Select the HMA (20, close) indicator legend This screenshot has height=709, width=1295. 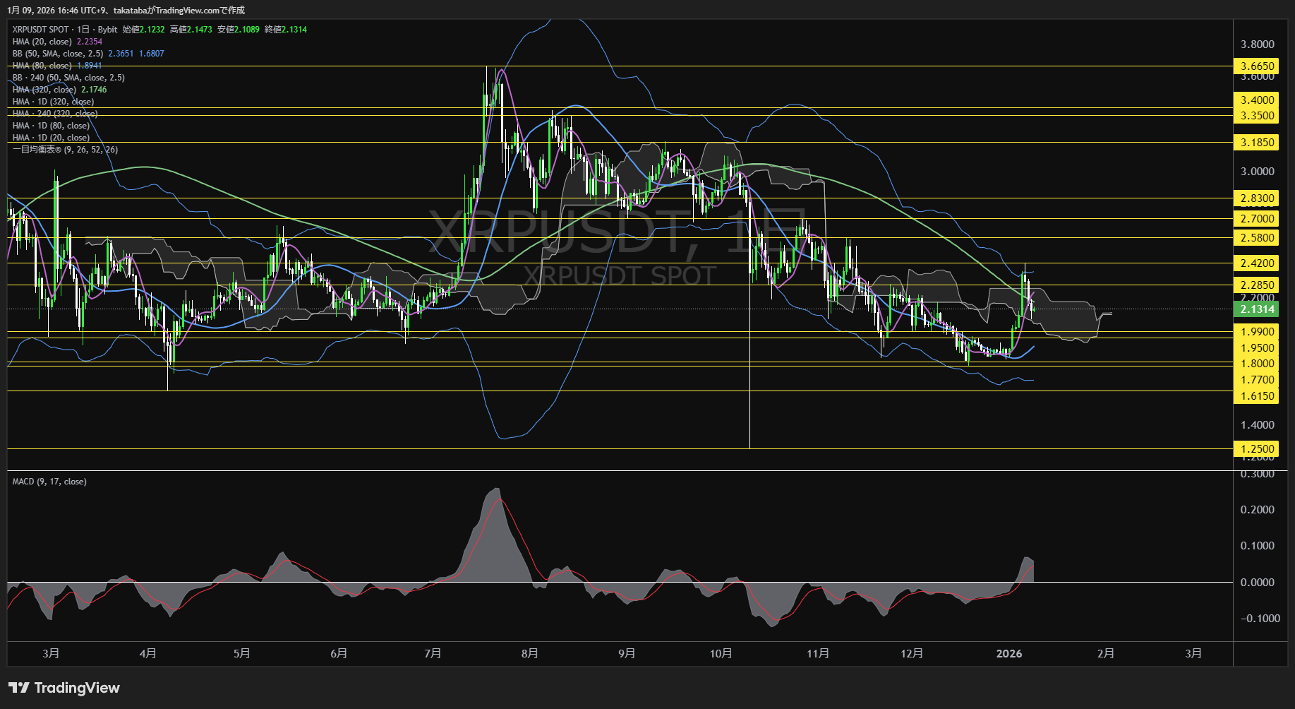(x=42, y=42)
